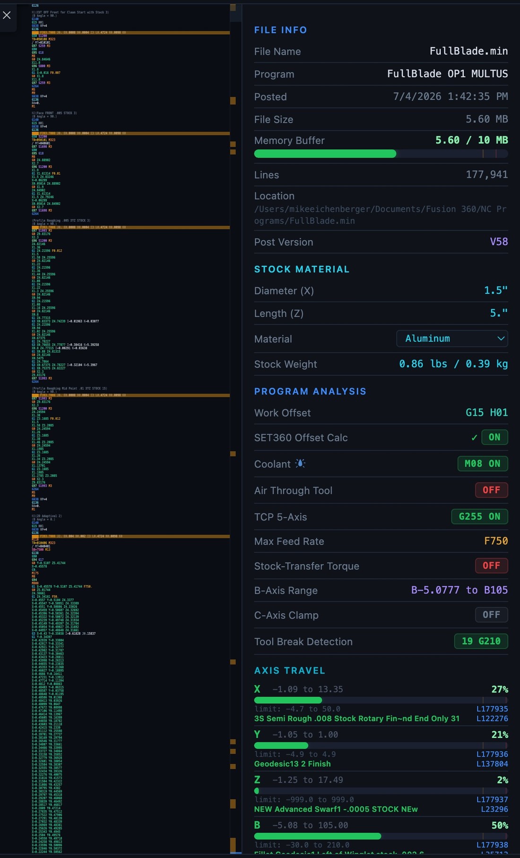Select the FullBlade.min file name
This screenshot has height=858, width=520.
[x=468, y=51]
